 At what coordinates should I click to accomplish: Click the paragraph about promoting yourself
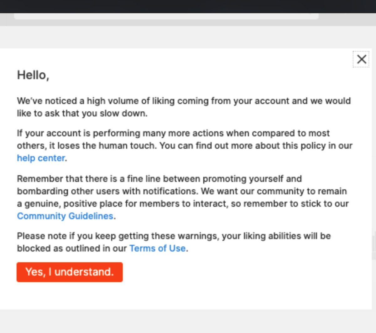[183, 197]
